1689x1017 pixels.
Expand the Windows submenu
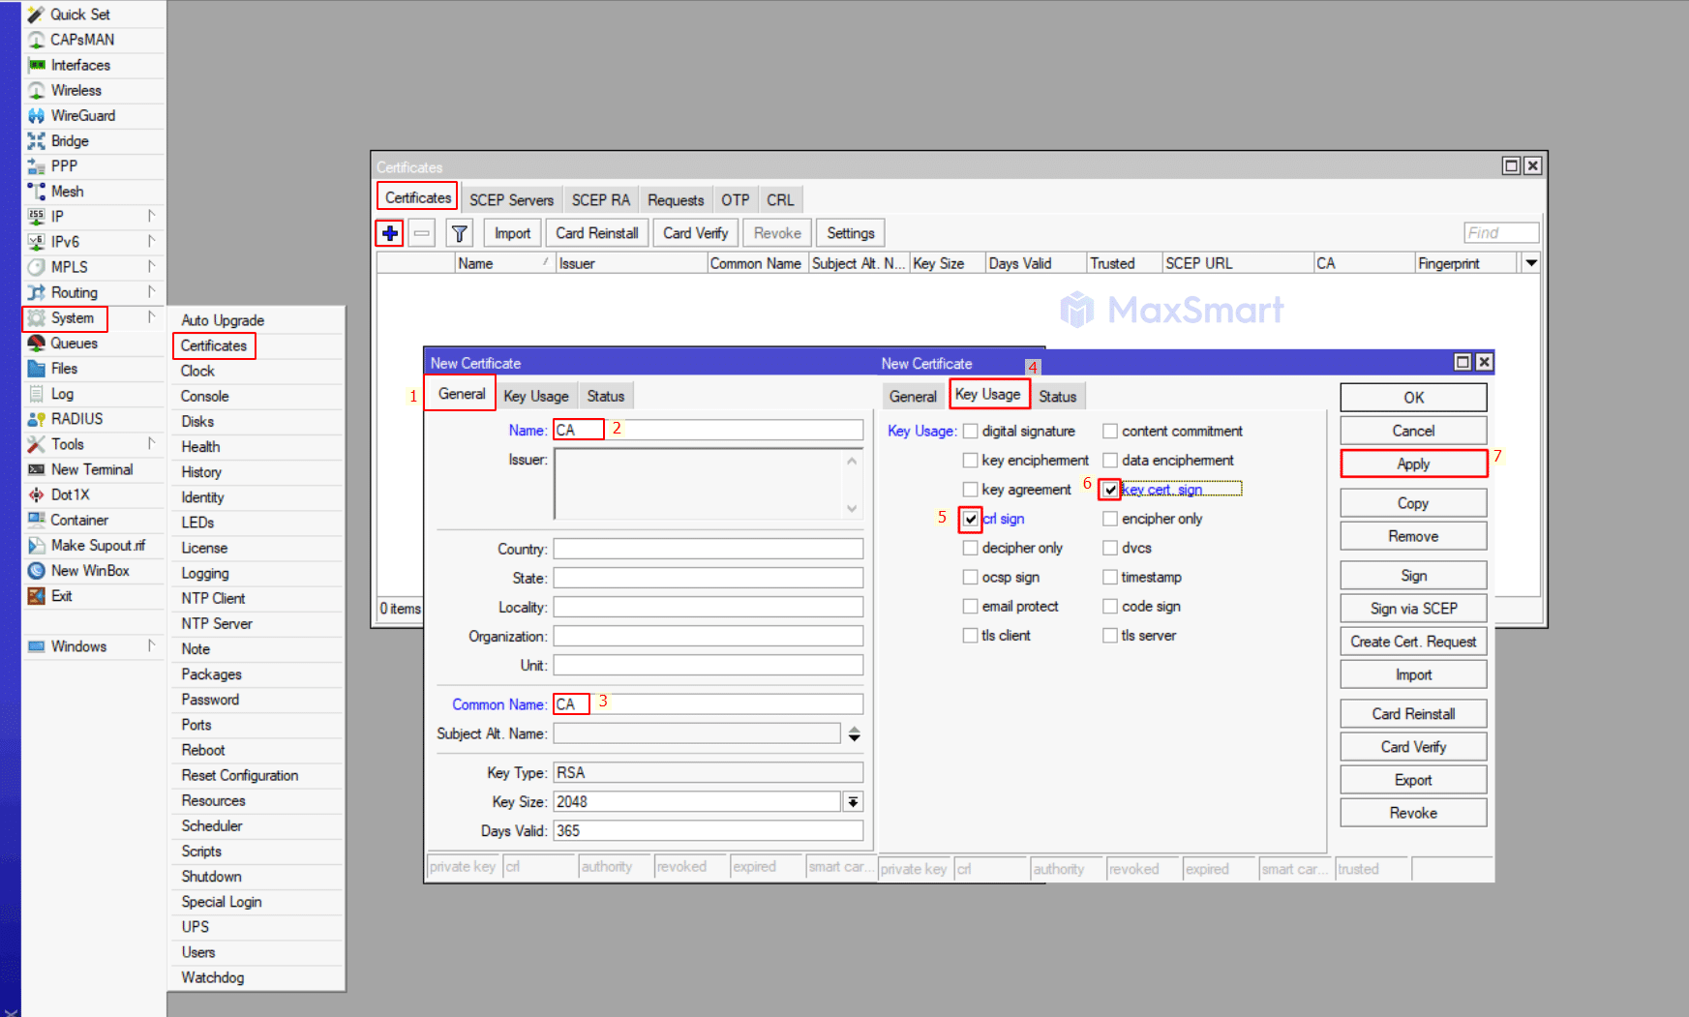pyautogui.click(x=151, y=645)
